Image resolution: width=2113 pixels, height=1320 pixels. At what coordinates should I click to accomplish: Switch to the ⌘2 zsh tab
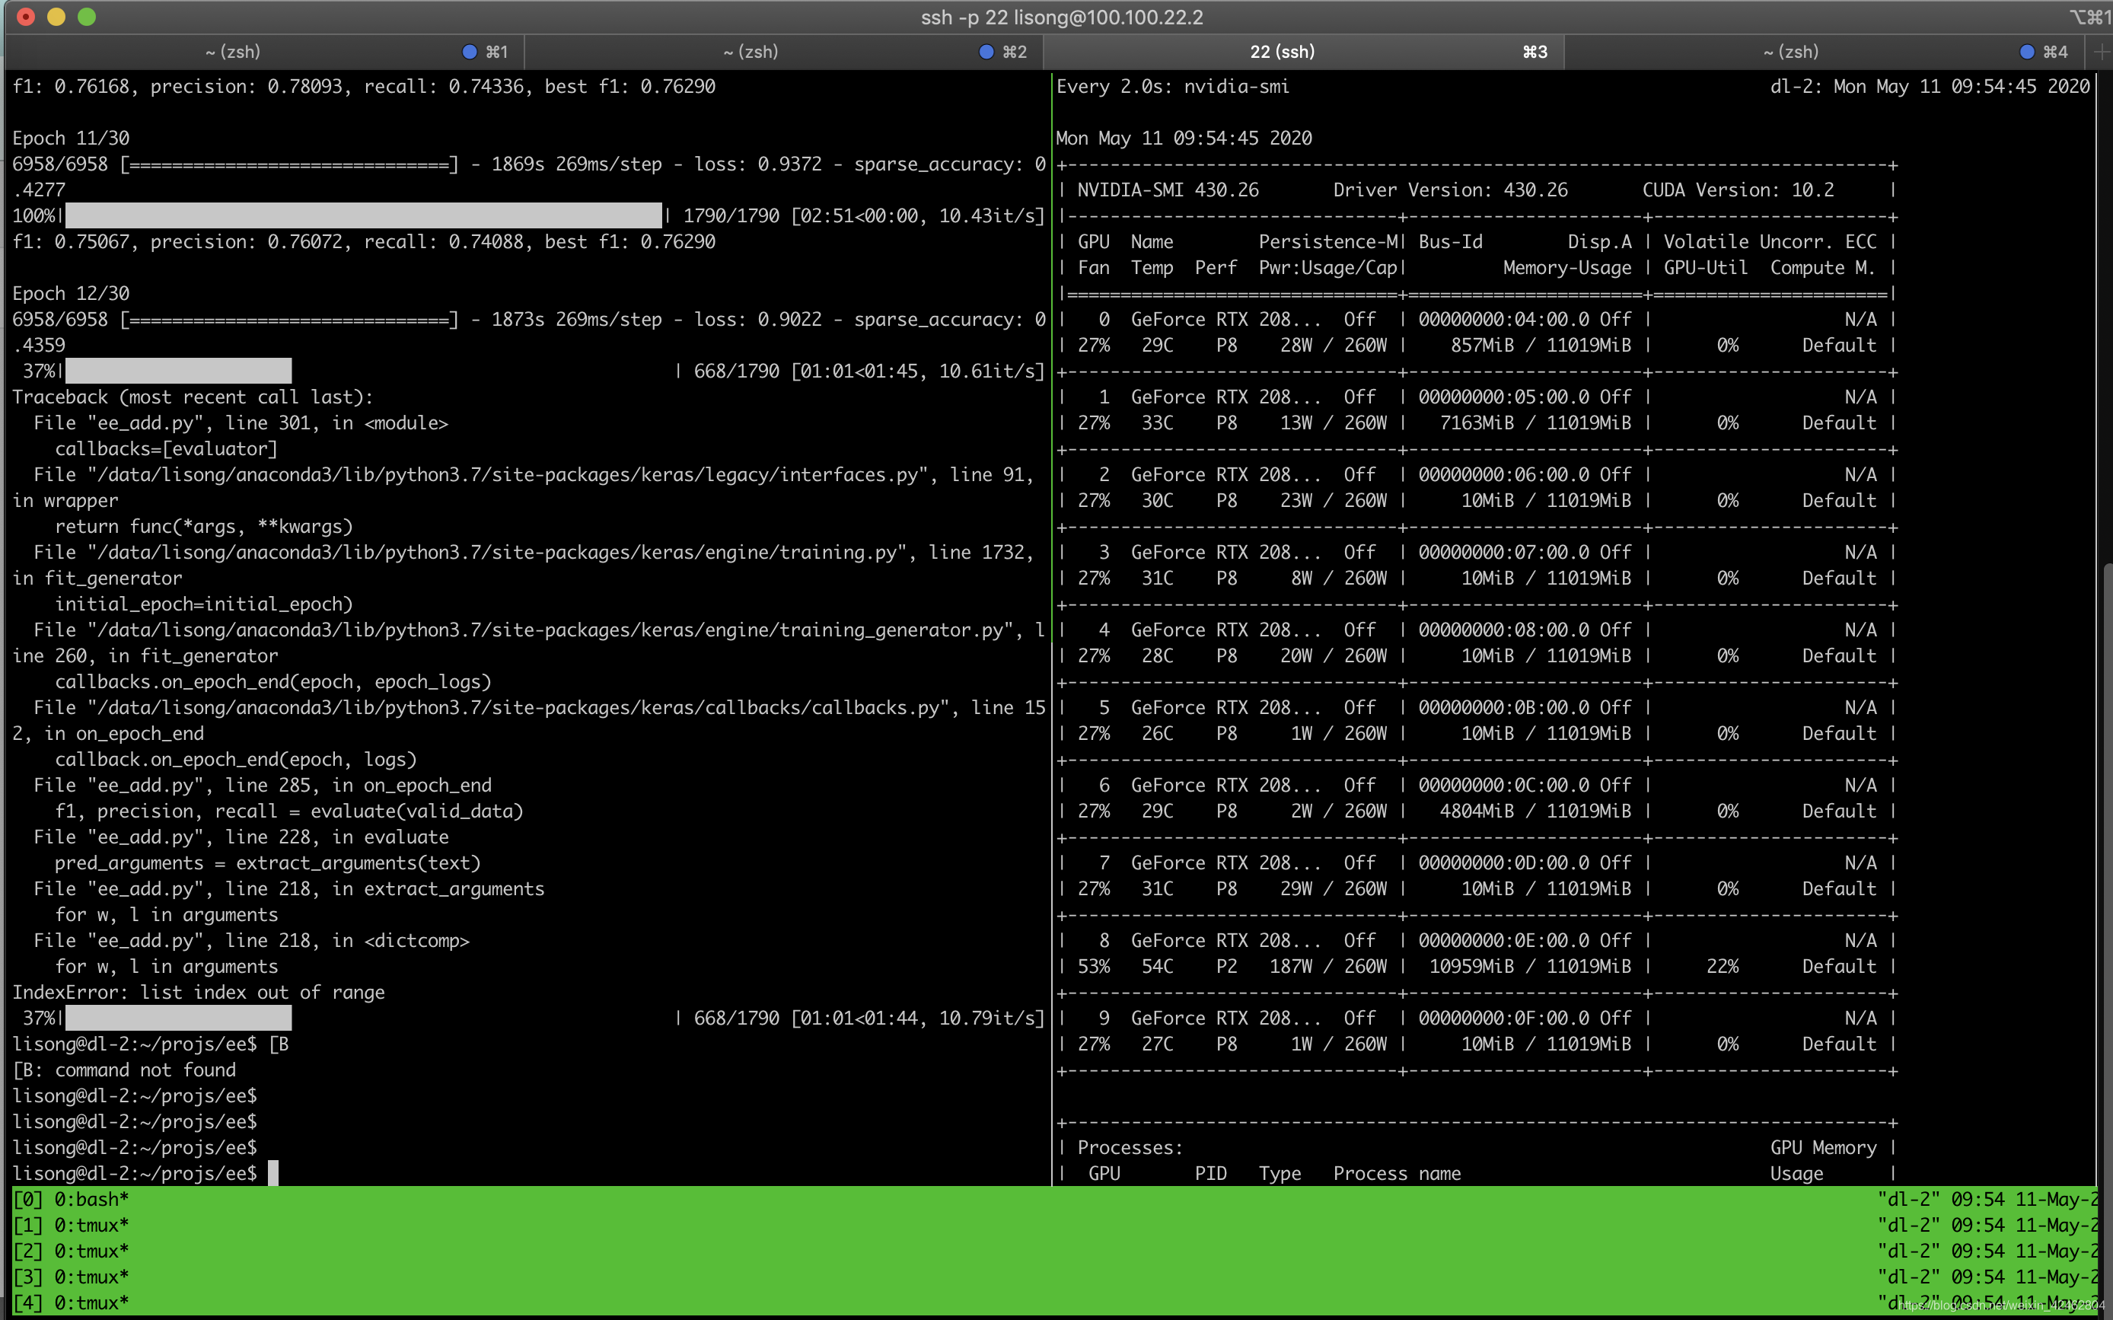[x=783, y=52]
